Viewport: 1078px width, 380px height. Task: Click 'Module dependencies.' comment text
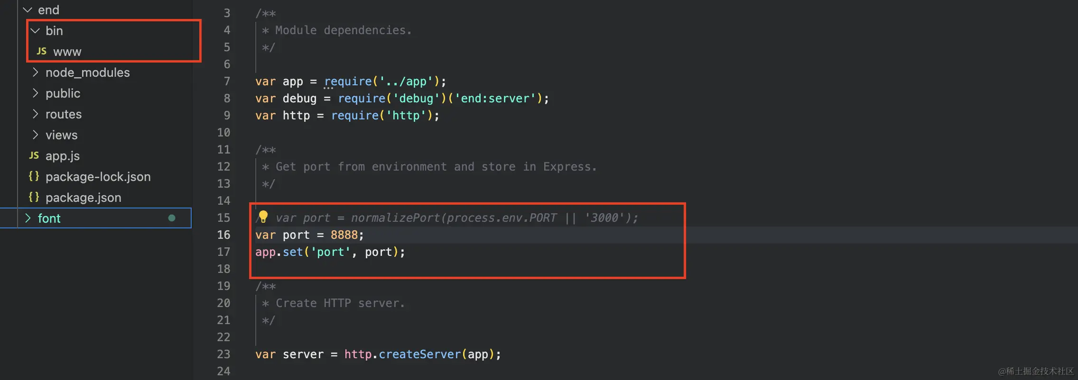click(x=344, y=30)
